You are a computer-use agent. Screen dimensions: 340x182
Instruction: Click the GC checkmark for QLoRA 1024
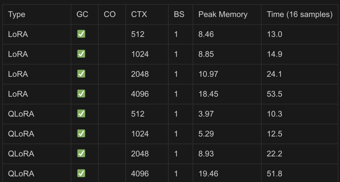pos(81,133)
